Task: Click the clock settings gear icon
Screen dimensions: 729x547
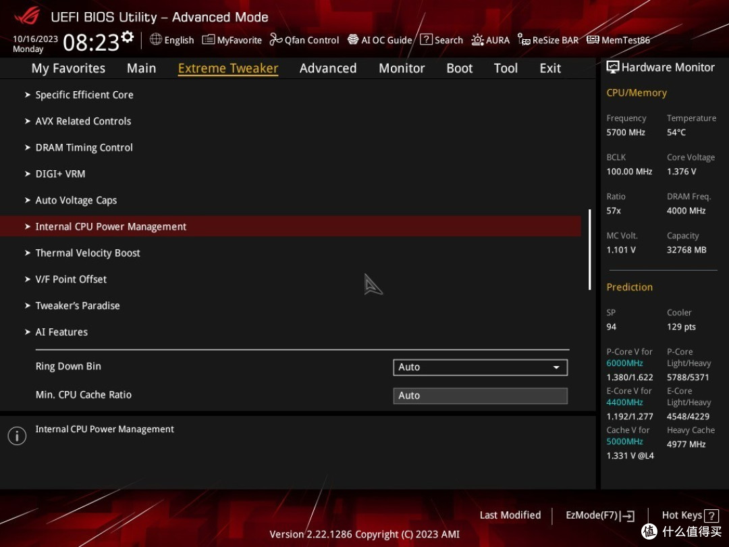Action: click(x=128, y=36)
